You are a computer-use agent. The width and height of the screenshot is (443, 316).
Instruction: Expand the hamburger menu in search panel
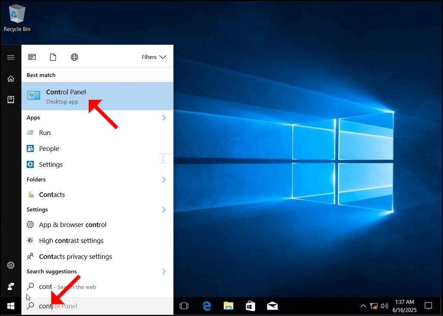(11, 57)
